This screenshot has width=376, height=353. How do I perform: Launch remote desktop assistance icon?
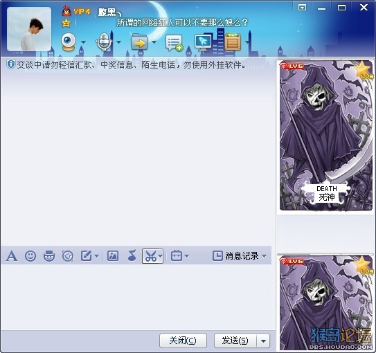(x=204, y=43)
